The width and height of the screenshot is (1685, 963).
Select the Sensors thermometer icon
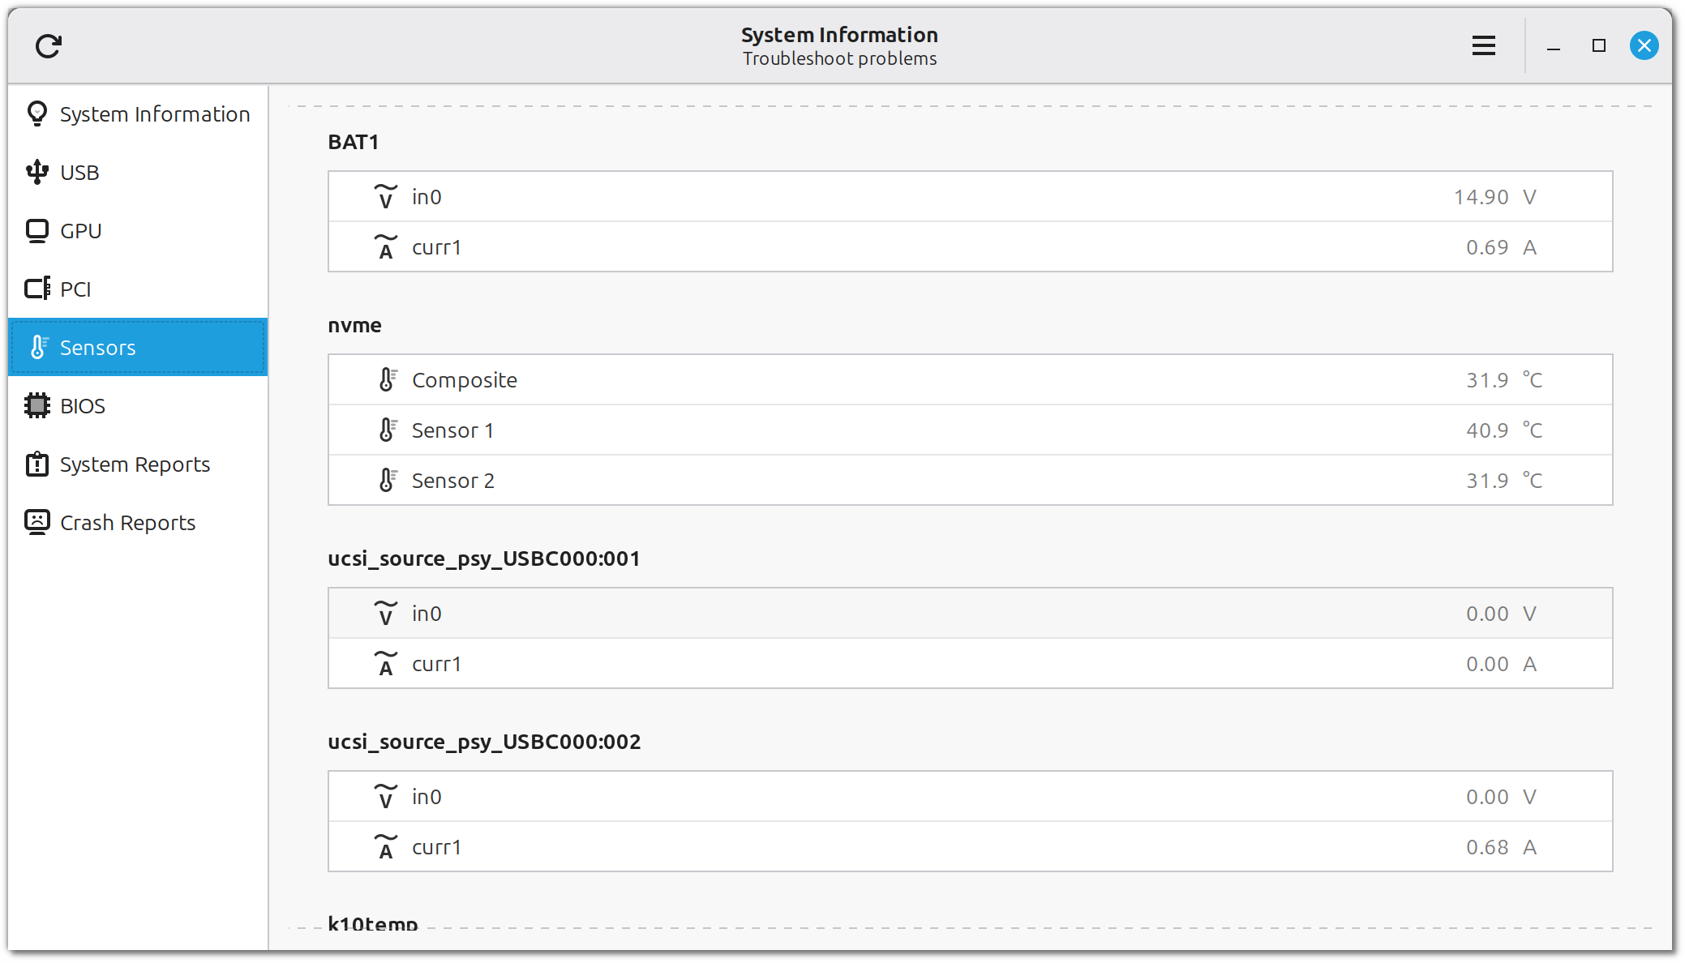(x=38, y=348)
